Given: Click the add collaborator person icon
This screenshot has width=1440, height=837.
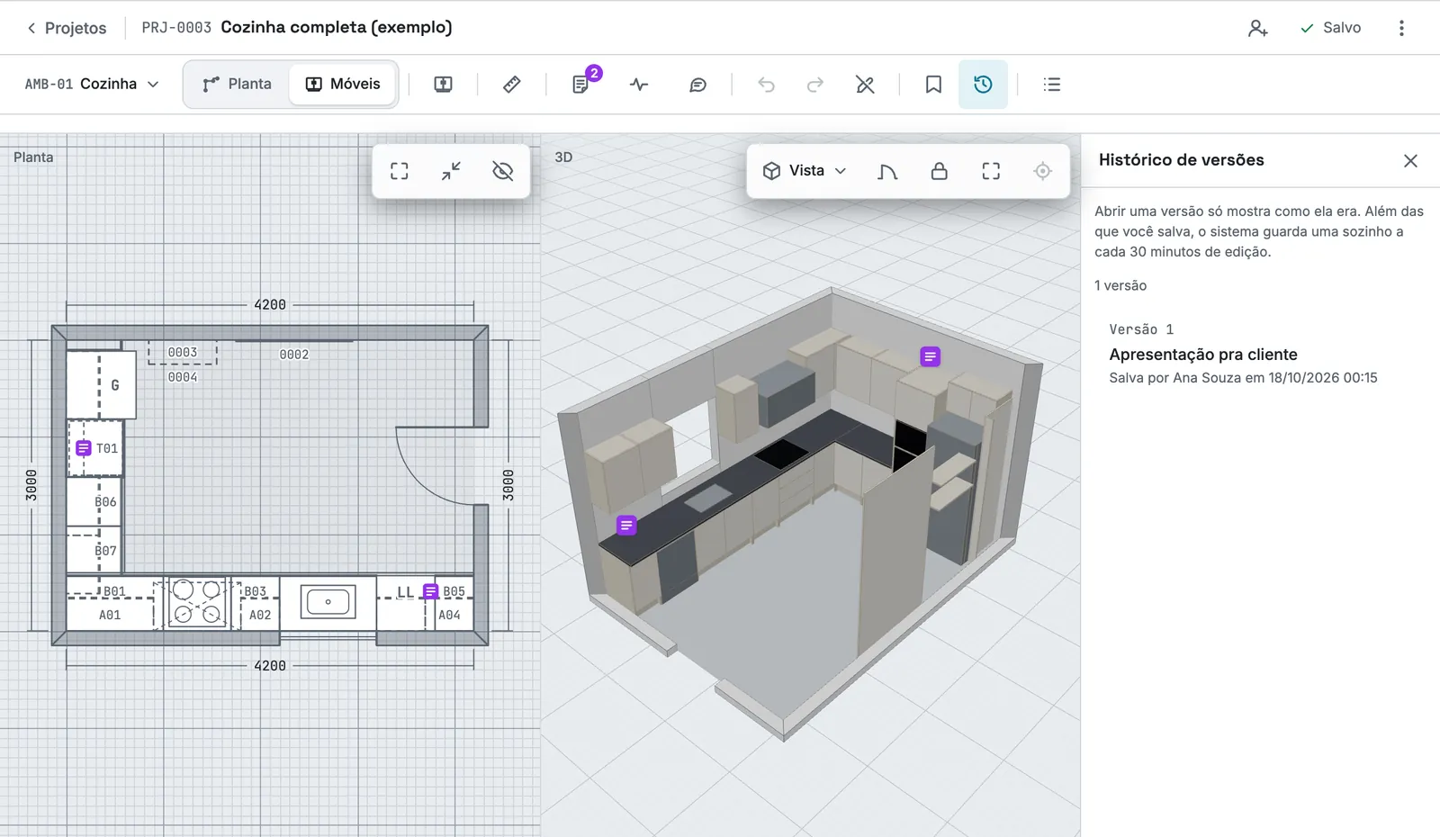Looking at the screenshot, I should (1257, 28).
